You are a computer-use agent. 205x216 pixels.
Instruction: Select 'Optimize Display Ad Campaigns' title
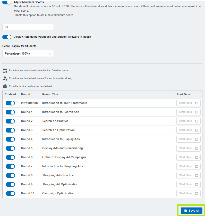click(x=64, y=157)
